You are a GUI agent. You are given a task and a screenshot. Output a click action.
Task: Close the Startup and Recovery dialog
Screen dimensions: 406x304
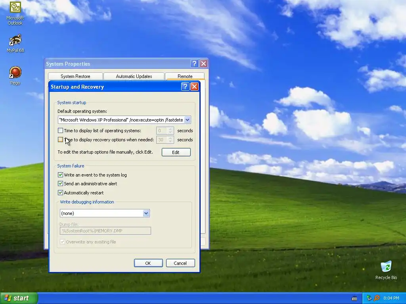pyautogui.click(x=194, y=87)
